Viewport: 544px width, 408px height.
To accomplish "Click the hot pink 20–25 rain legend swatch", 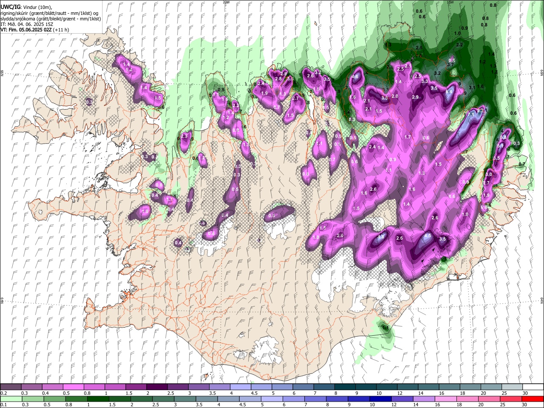I will (x=489, y=399).
